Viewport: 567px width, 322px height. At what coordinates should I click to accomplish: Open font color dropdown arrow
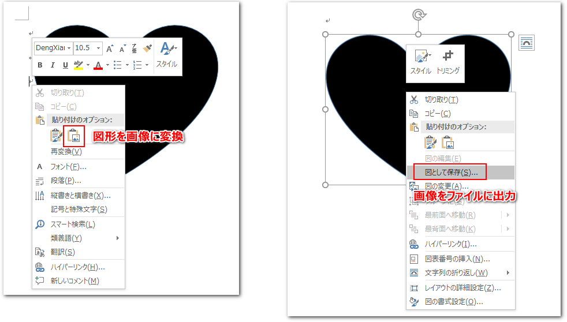click(107, 65)
